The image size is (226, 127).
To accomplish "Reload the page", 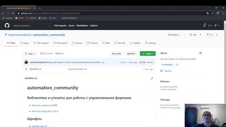I will pyautogui.click(x=13, y=13).
